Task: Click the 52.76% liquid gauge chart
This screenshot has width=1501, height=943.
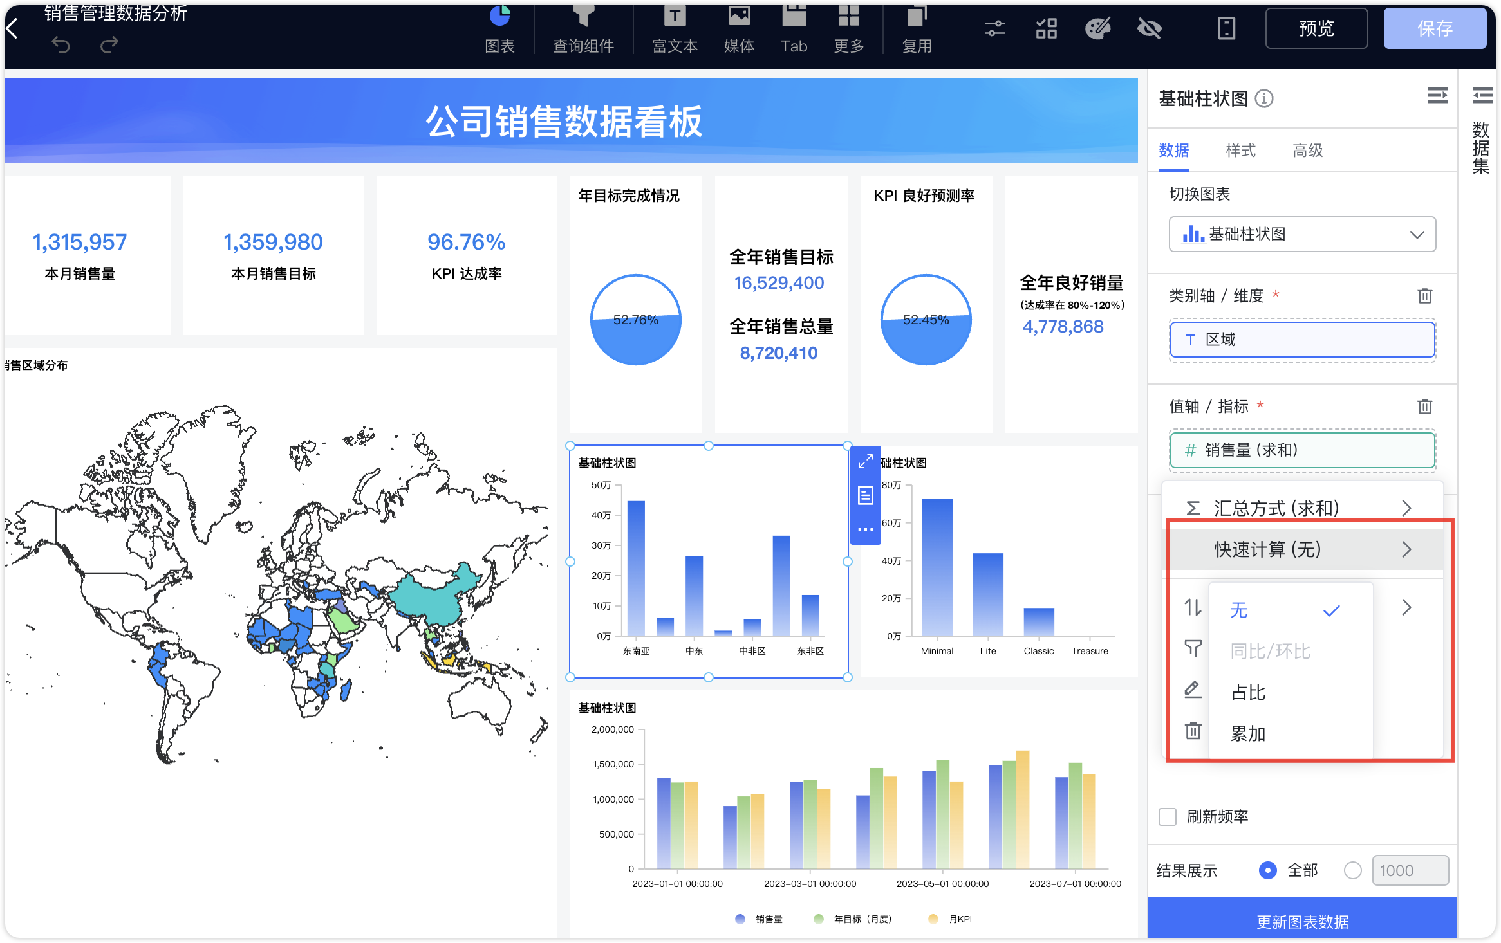Action: (636, 320)
